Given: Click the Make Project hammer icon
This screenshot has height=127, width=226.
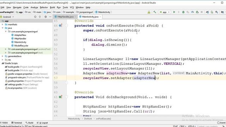Looking at the screenshot, I should tap(155, 12).
